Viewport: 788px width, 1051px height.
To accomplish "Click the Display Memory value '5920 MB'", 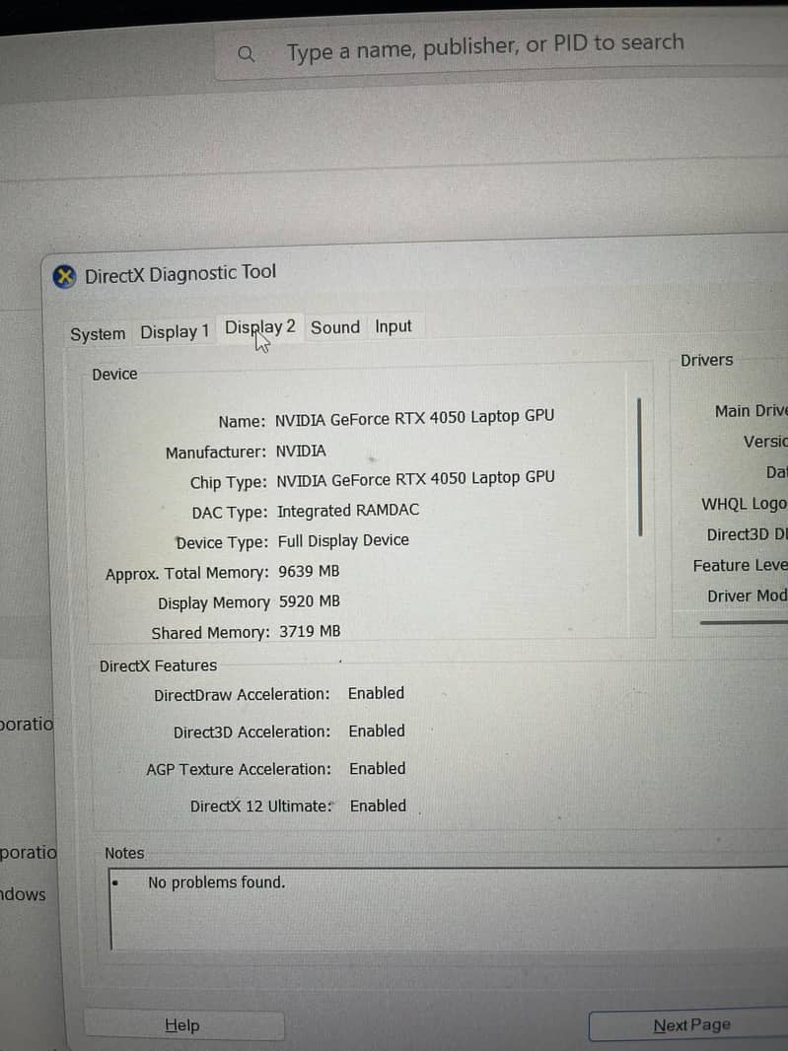I will pyautogui.click(x=310, y=601).
